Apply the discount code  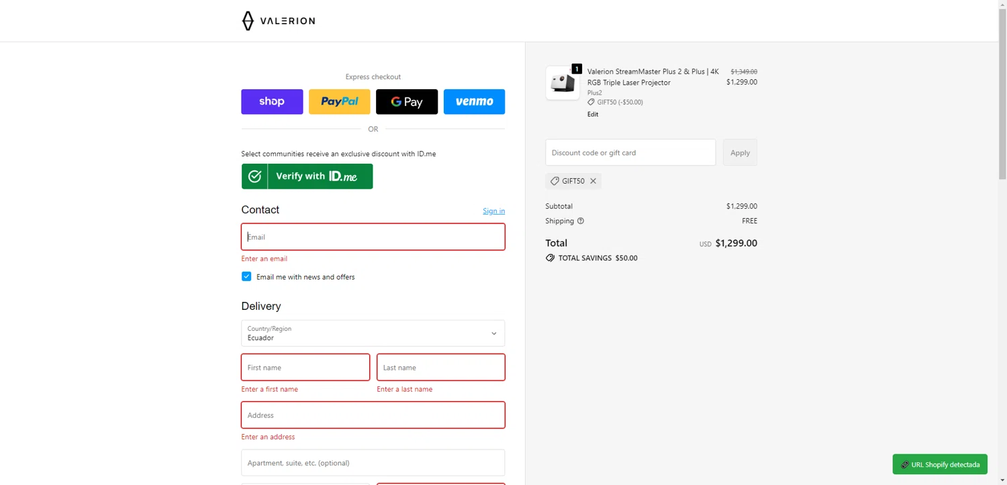740,152
